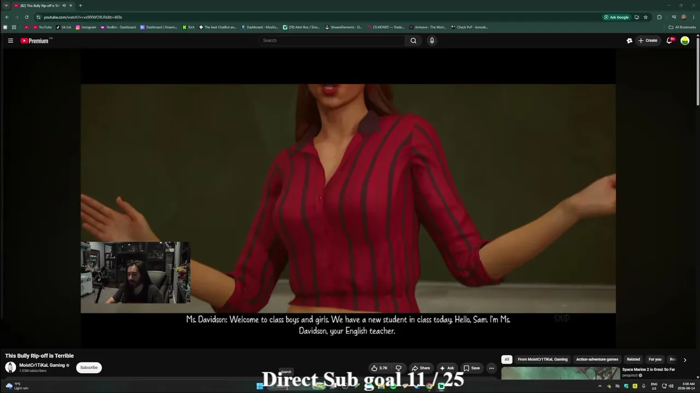This screenshot has height=393, width=700.
Task: Open the Windows Start menu
Action: (260, 386)
